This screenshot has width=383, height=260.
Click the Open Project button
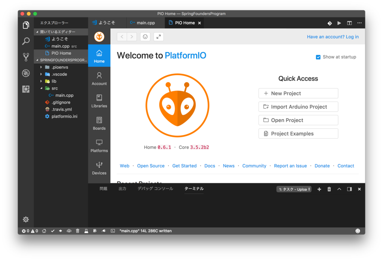298,120
